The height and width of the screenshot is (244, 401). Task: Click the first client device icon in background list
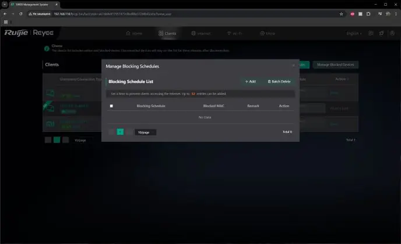[50, 93]
